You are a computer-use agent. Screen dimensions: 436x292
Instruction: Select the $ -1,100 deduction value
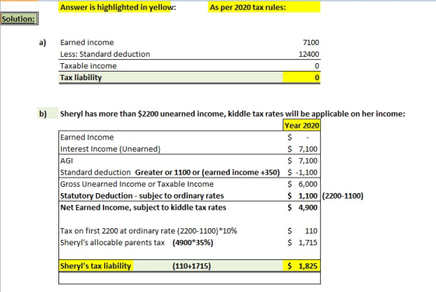302,172
